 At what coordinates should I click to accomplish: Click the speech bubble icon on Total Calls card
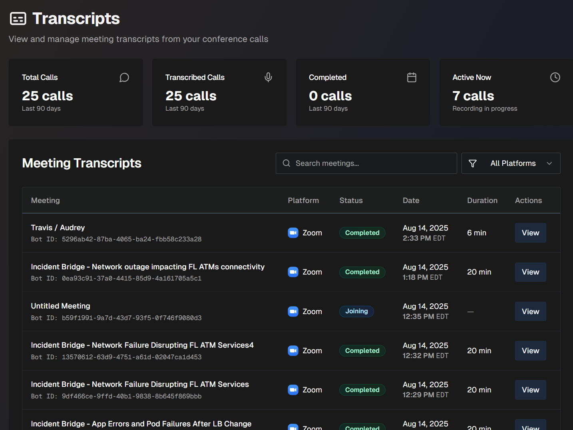click(x=124, y=78)
